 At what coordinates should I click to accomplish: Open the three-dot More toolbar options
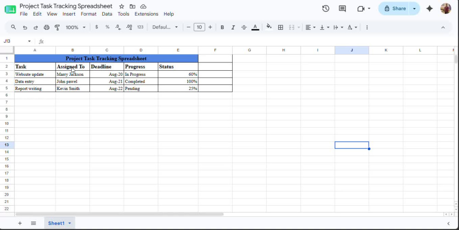pyautogui.click(x=367, y=27)
